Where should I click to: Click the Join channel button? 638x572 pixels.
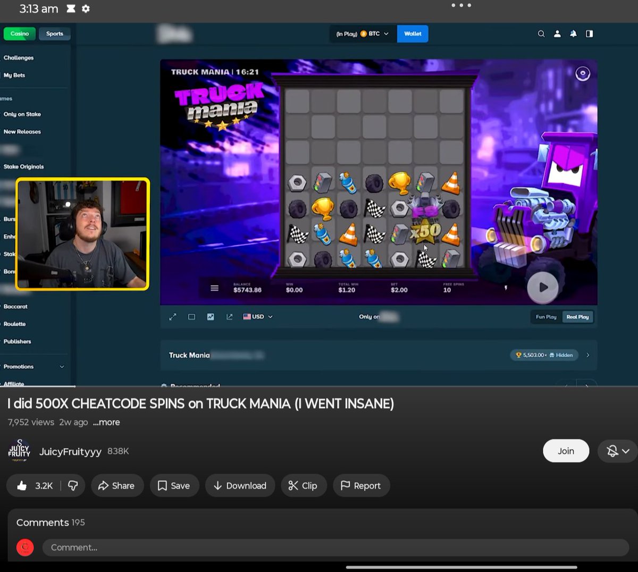tap(566, 451)
